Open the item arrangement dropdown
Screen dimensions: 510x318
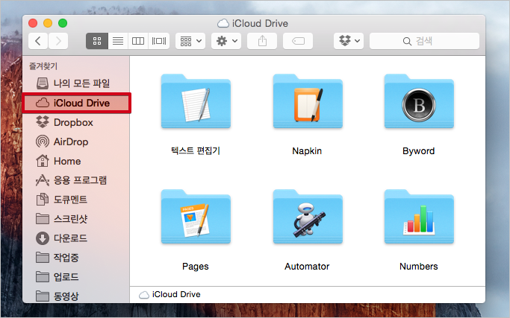tap(190, 41)
